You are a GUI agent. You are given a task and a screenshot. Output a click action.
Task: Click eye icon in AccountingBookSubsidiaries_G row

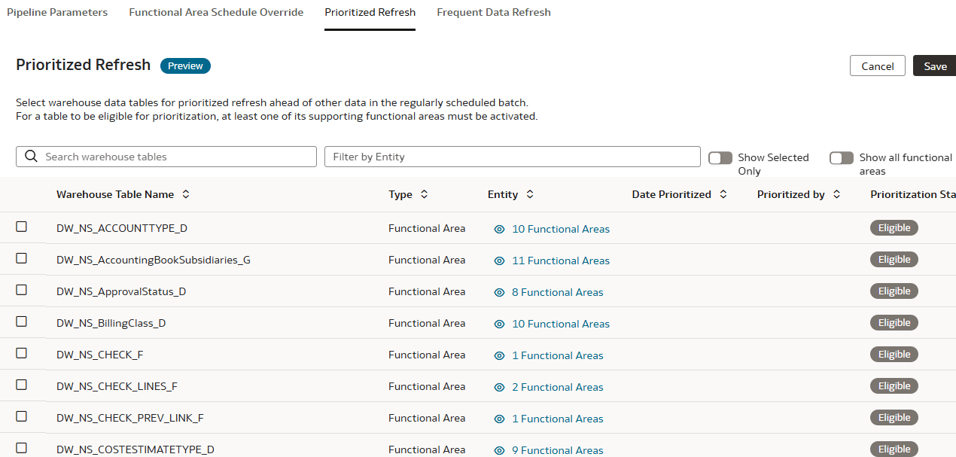pyautogui.click(x=499, y=260)
